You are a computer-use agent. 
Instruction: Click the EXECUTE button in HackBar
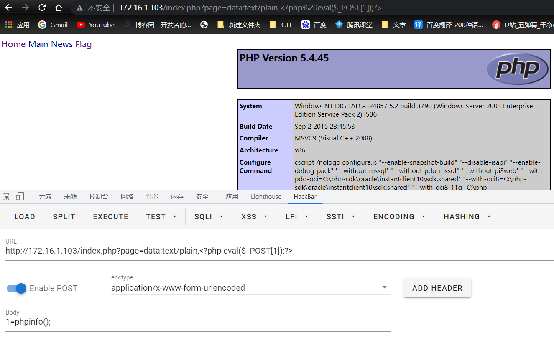pos(111,216)
